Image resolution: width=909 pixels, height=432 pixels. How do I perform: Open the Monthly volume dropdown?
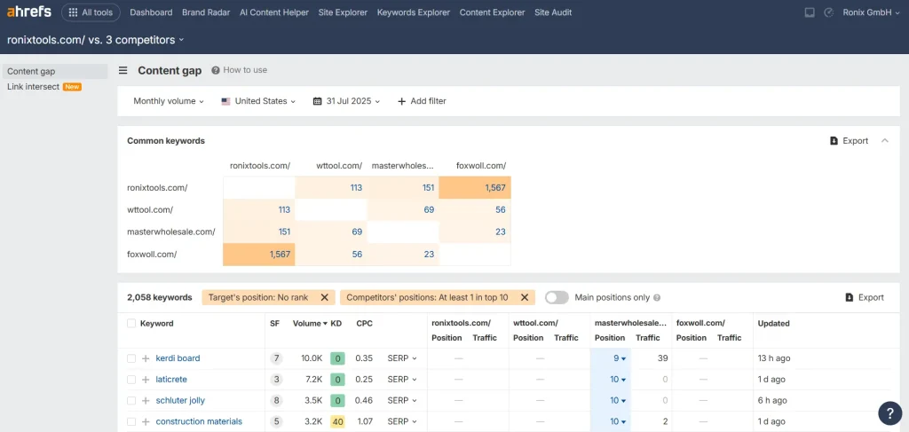(169, 101)
